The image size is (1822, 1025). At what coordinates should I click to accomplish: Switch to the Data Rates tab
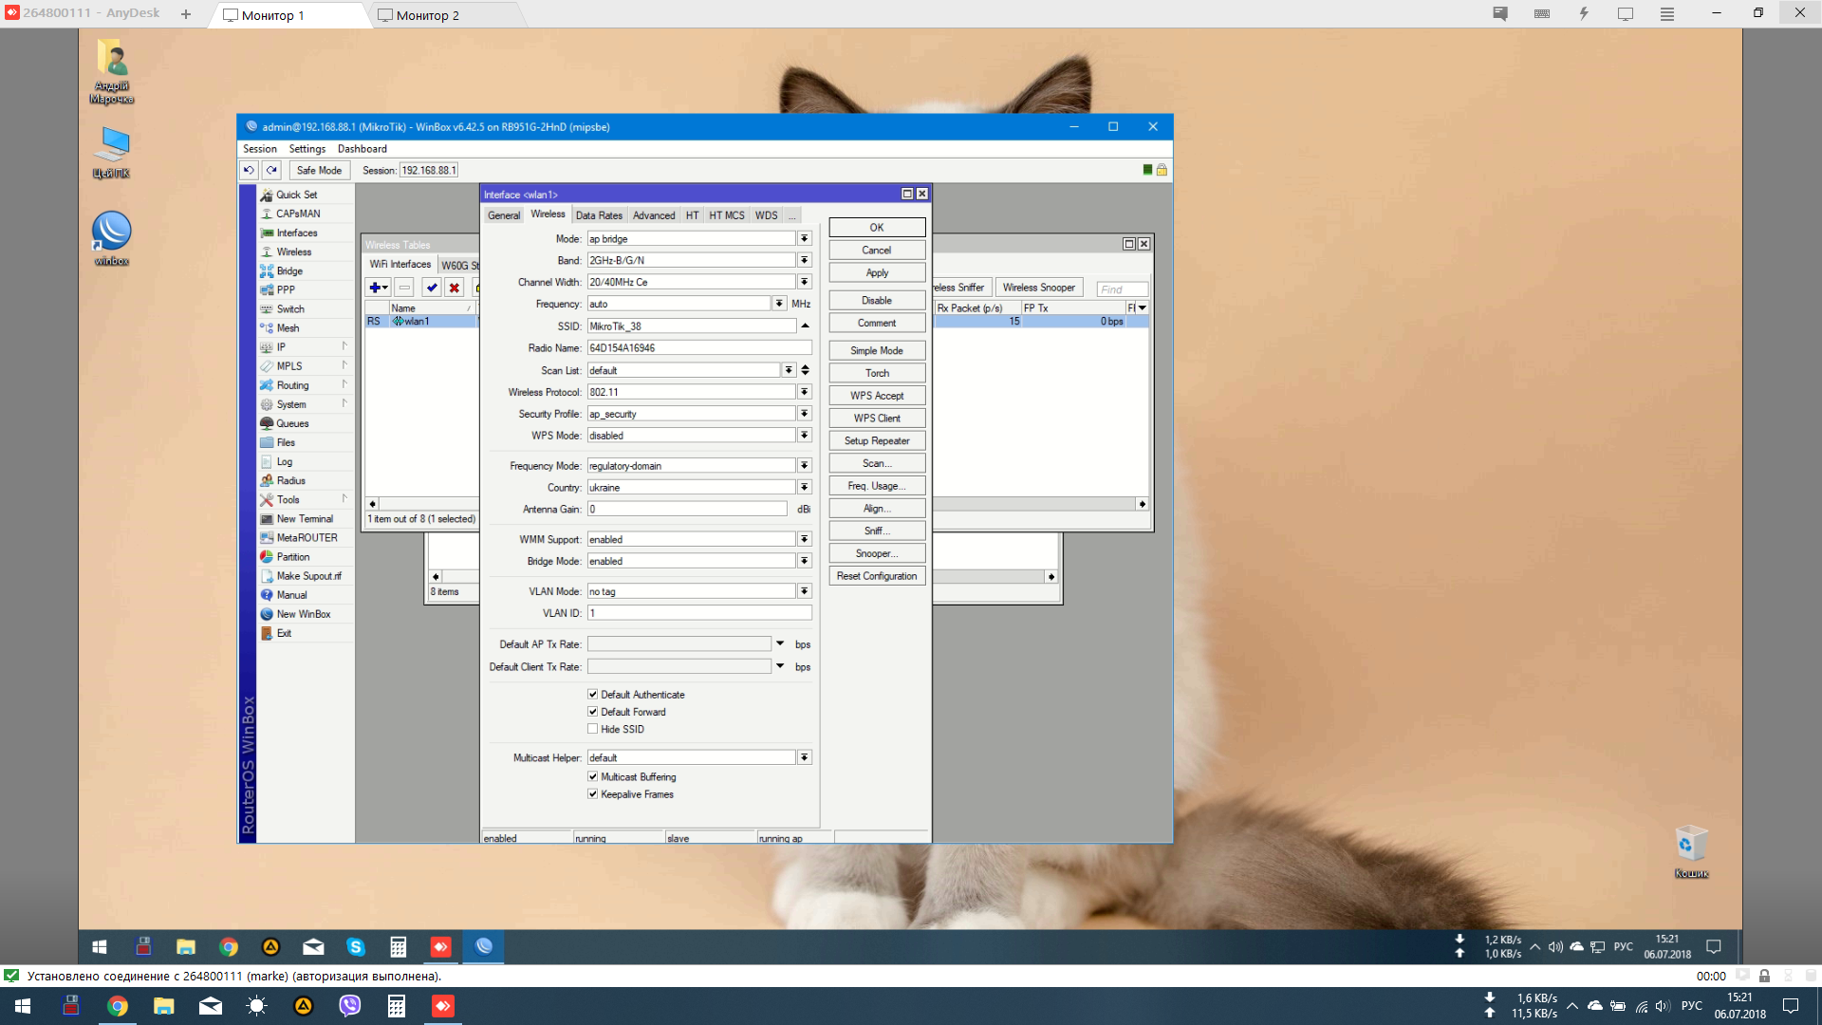(599, 215)
